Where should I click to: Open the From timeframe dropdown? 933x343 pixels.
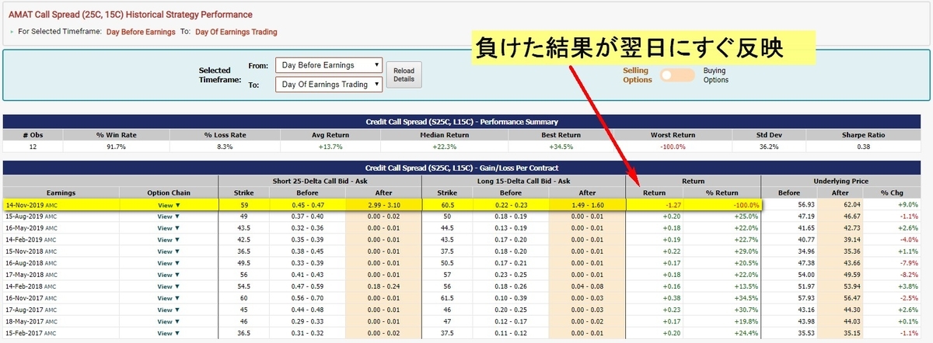coord(329,64)
